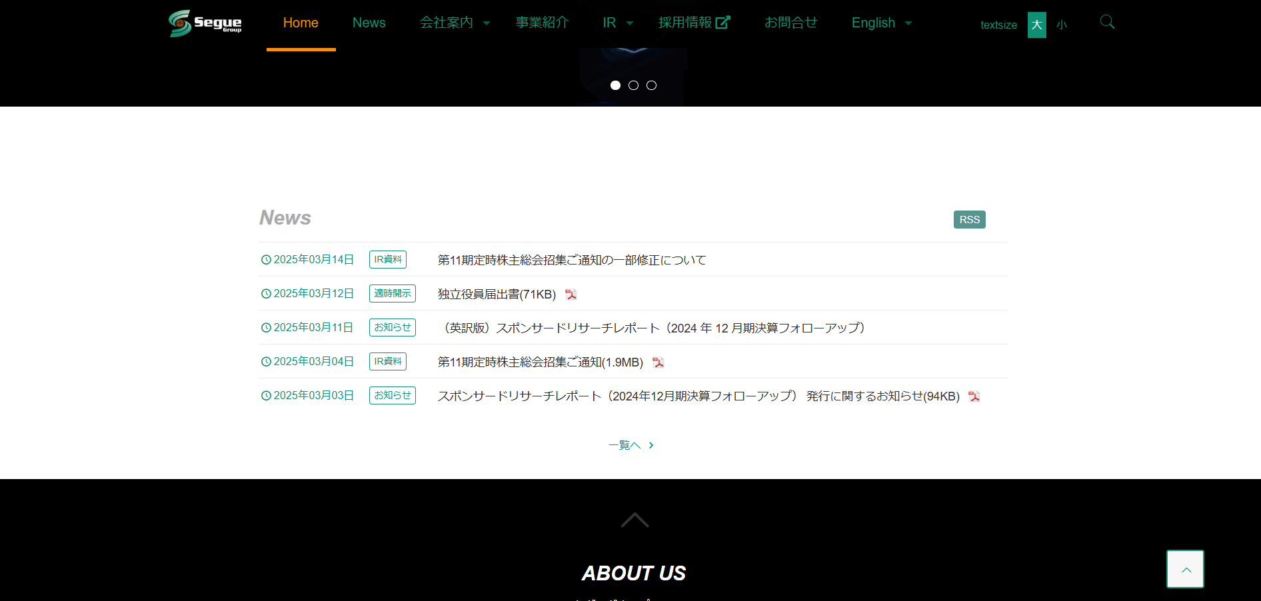Set text size to 小 (small)
Viewport: 1261px width, 601px height.
[1062, 25]
